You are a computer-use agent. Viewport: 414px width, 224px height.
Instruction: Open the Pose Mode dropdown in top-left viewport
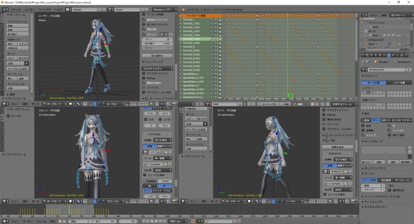(55, 104)
